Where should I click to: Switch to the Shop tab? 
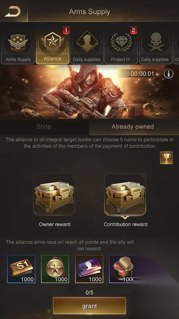(44, 127)
